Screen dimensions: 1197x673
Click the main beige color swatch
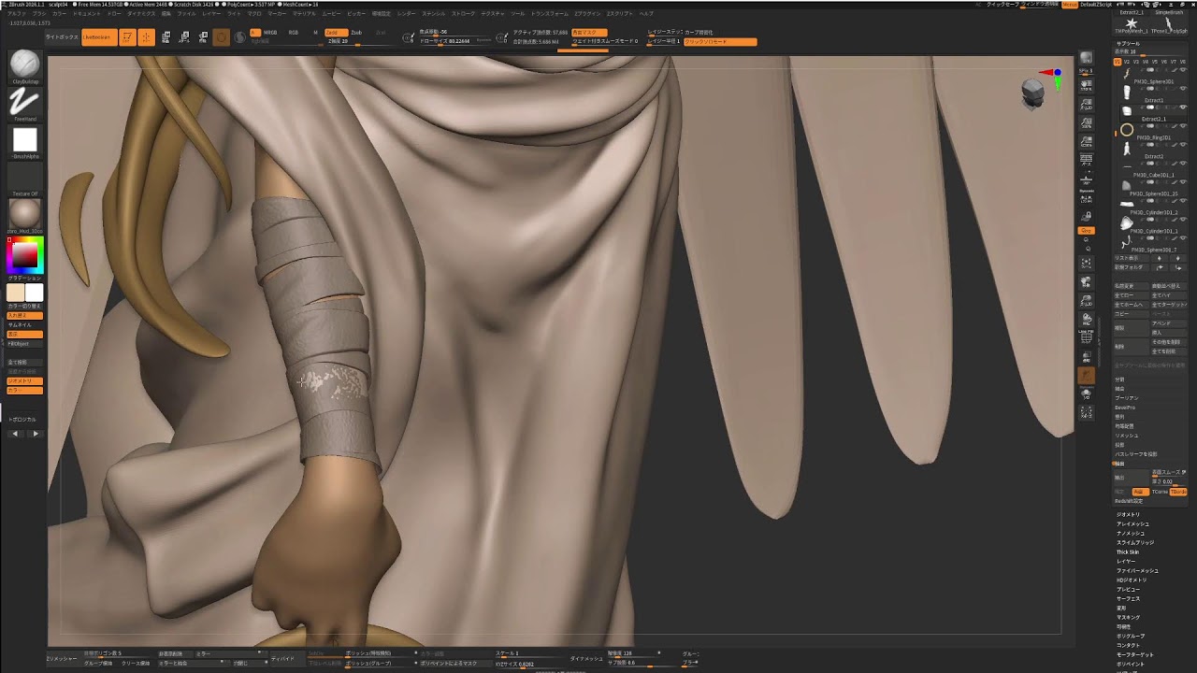(x=16, y=293)
